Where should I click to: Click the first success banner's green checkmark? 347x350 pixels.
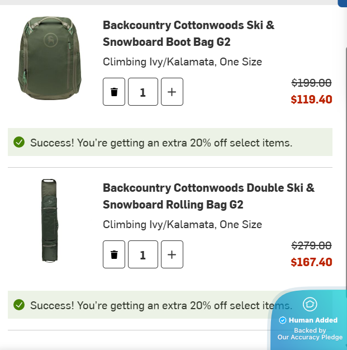pos(19,143)
